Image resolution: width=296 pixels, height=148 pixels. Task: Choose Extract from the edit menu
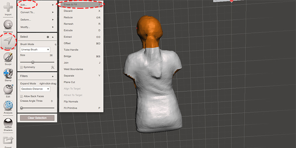(81, 37)
